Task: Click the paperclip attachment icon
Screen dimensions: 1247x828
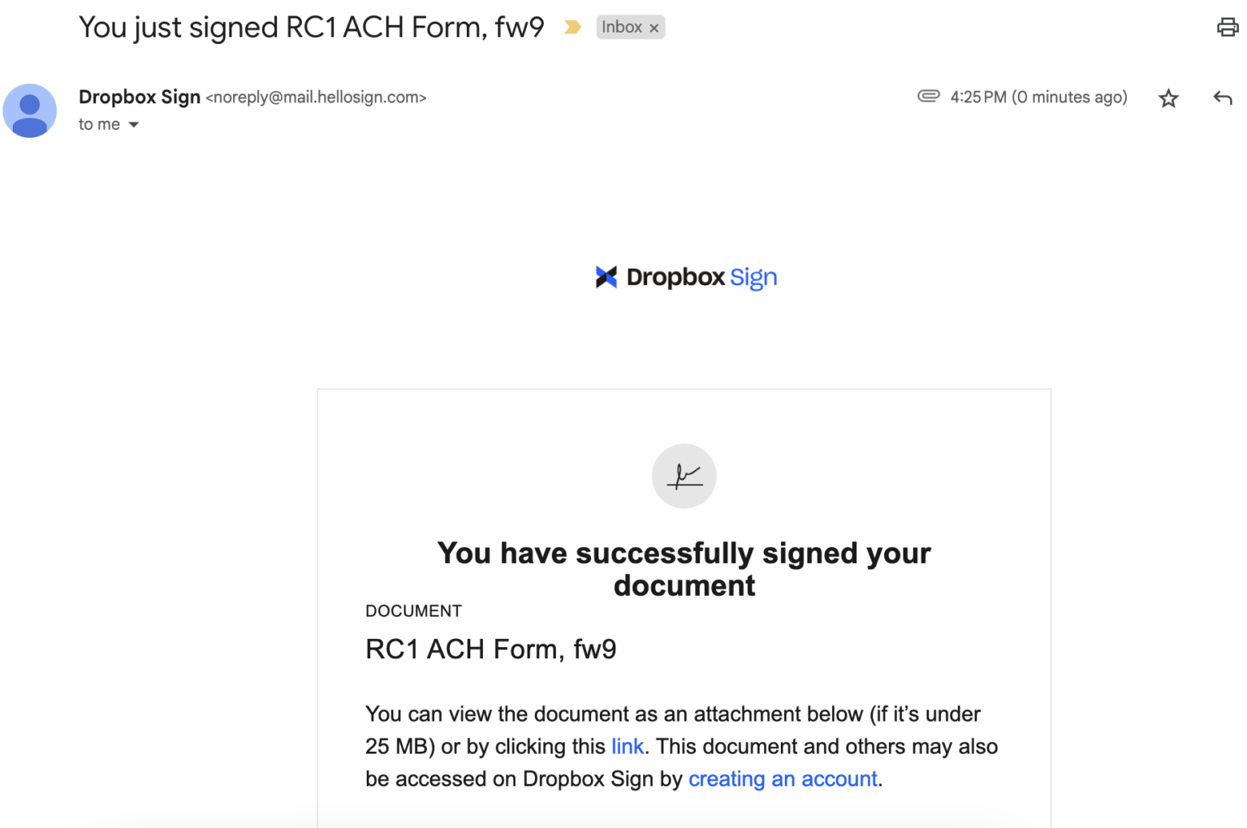Action: click(x=928, y=96)
